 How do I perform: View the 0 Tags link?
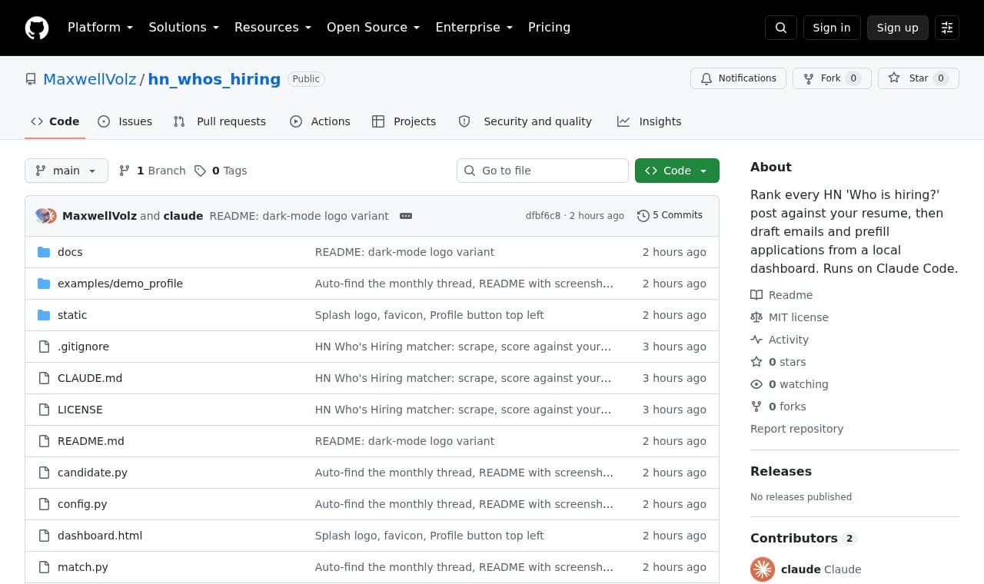tap(221, 171)
